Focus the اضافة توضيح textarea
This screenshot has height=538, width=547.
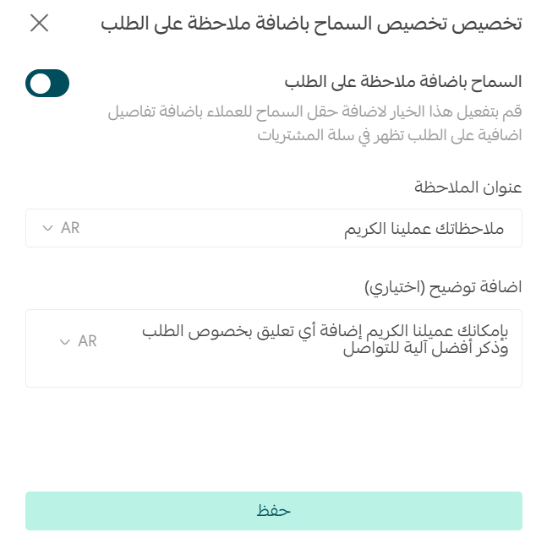coord(274,348)
